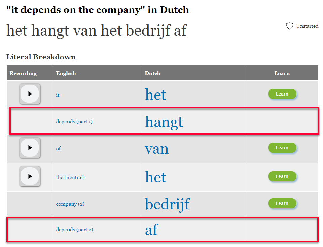Click the Learn button for "van"
323x247 pixels.
click(x=282, y=148)
